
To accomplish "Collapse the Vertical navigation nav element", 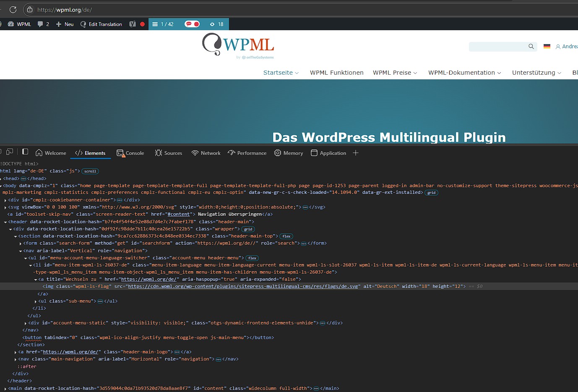I will pyautogui.click(x=21, y=251).
